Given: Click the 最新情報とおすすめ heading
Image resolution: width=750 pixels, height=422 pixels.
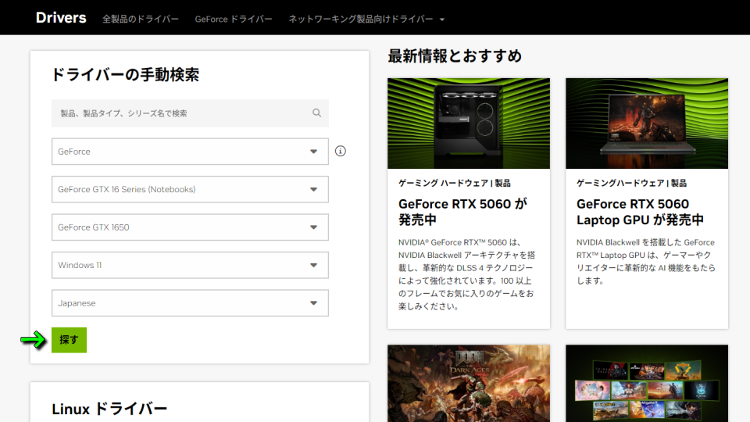Looking at the screenshot, I should pyautogui.click(x=455, y=56).
